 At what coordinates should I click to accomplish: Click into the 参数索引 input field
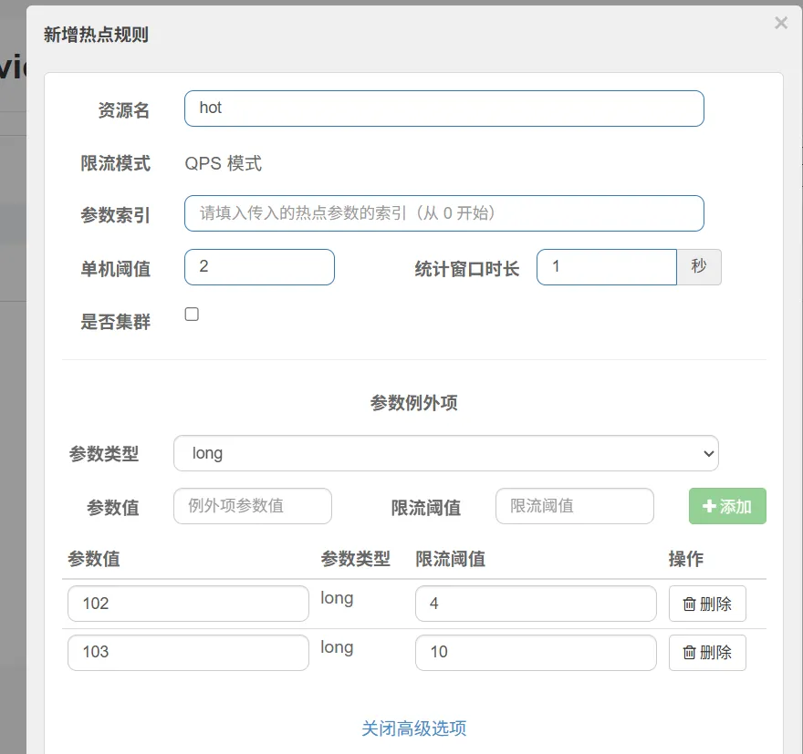click(x=443, y=213)
